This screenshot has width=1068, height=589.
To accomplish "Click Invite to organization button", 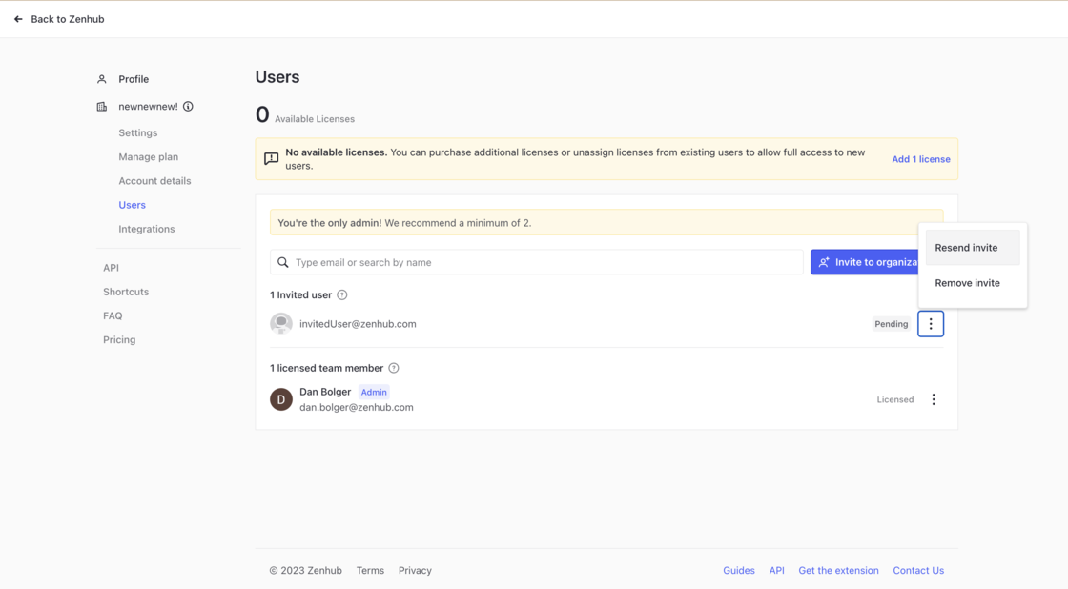I will pyautogui.click(x=864, y=262).
